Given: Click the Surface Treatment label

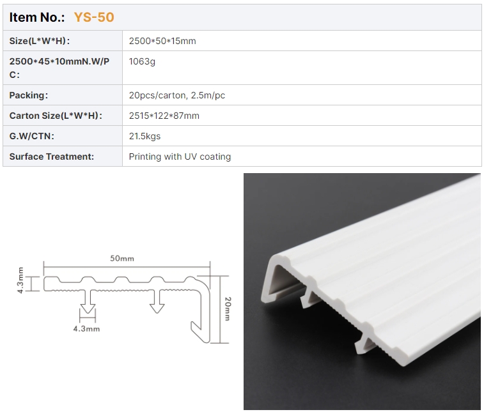Looking at the screenshot, I should click(x=52, y=156).
